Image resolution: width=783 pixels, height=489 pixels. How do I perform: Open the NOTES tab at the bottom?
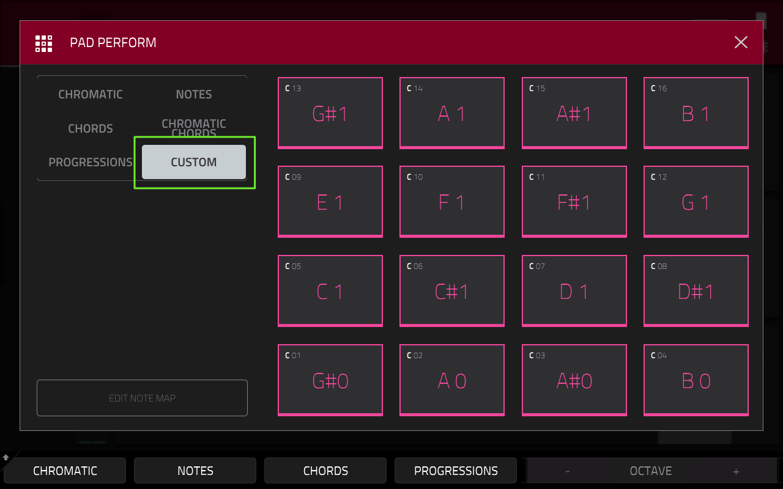pos(195,471)
